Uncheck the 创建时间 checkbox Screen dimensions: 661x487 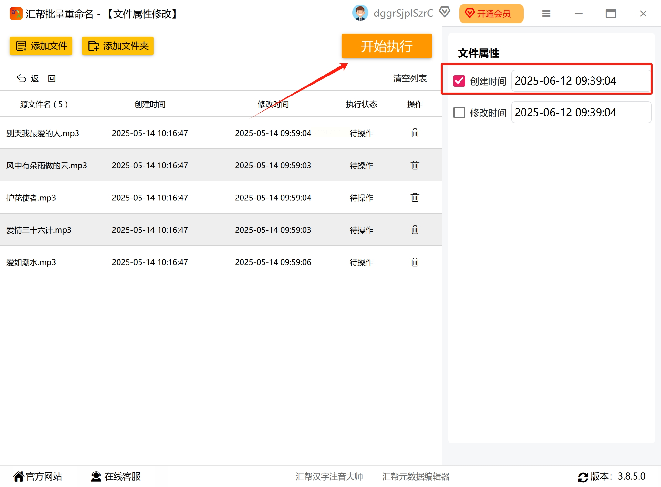pyautogui.click(x=459, y=81)
